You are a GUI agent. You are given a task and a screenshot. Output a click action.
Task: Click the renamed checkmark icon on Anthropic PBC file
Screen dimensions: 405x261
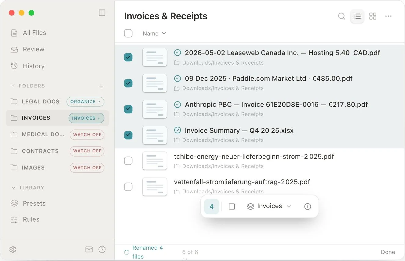177,105
